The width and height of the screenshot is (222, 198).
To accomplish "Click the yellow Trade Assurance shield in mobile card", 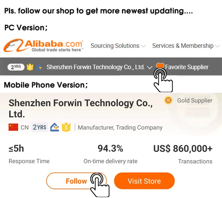I will click(66, 127).
